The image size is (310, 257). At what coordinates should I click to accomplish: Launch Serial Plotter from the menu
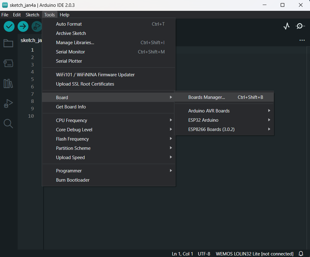(x=109, y=61)
